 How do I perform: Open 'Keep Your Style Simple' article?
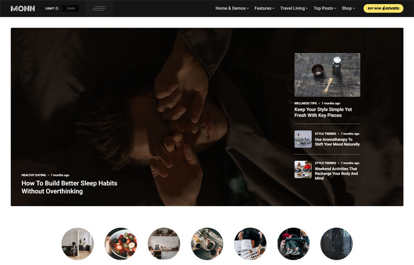(x=323, y=112)
